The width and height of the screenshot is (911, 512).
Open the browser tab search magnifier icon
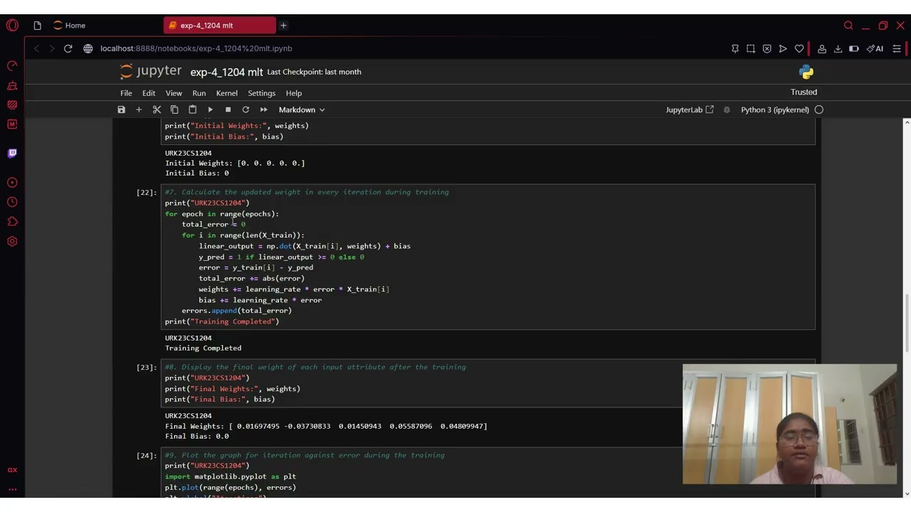[848, 26]
